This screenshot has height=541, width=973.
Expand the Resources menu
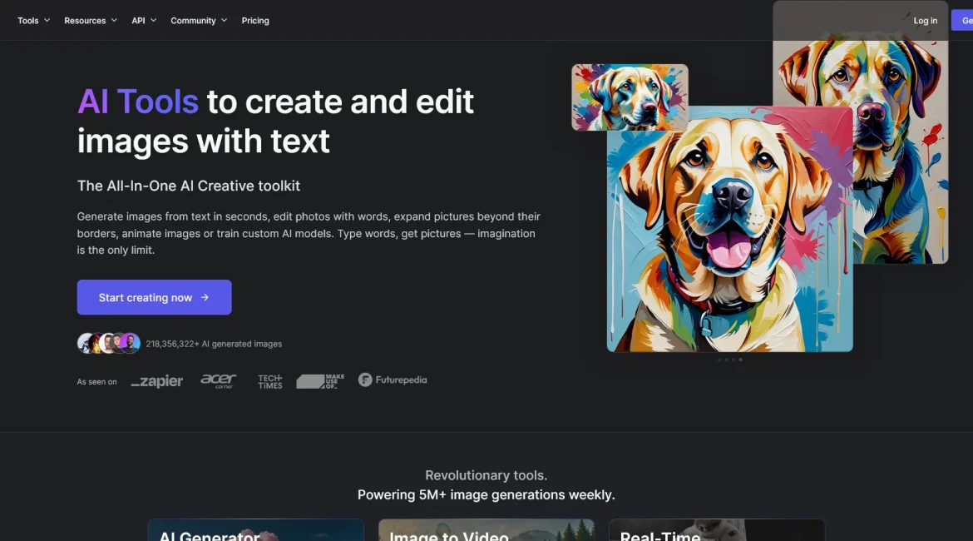tap(91, 21)
